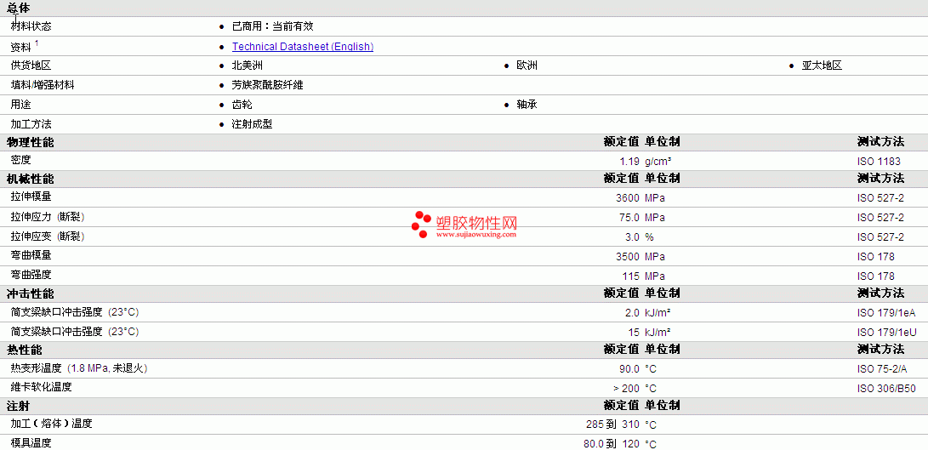Select the 弯曲模量 value 3500
Image resolution: width=928 pixels, height=450 pixels.
tap(628, 256)
